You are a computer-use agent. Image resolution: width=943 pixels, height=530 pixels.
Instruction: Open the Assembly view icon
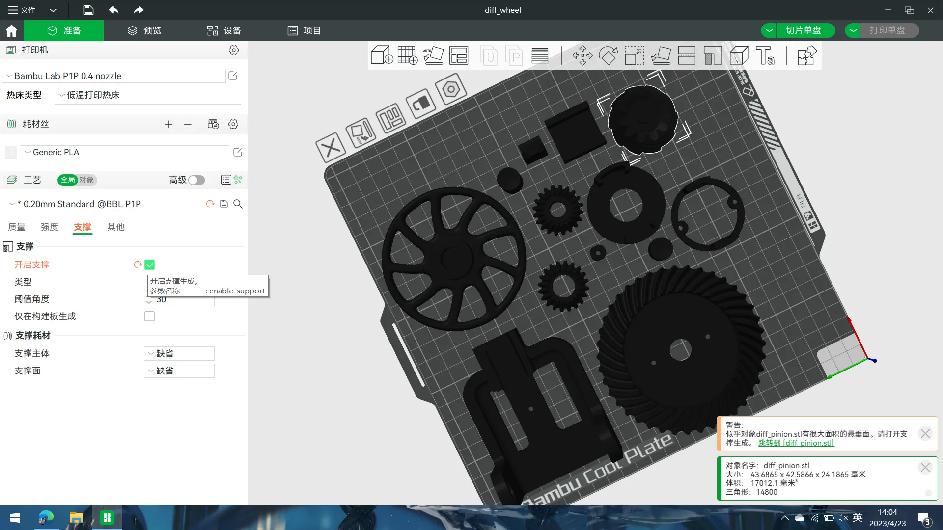click(x=807, y=55)
